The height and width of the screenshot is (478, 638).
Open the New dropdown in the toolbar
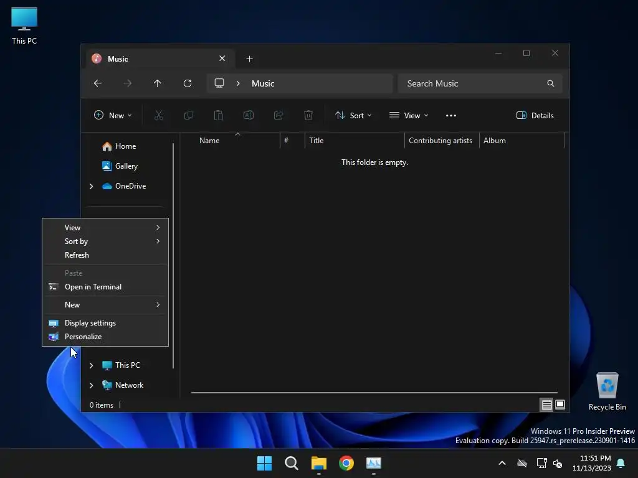(113, 115)
